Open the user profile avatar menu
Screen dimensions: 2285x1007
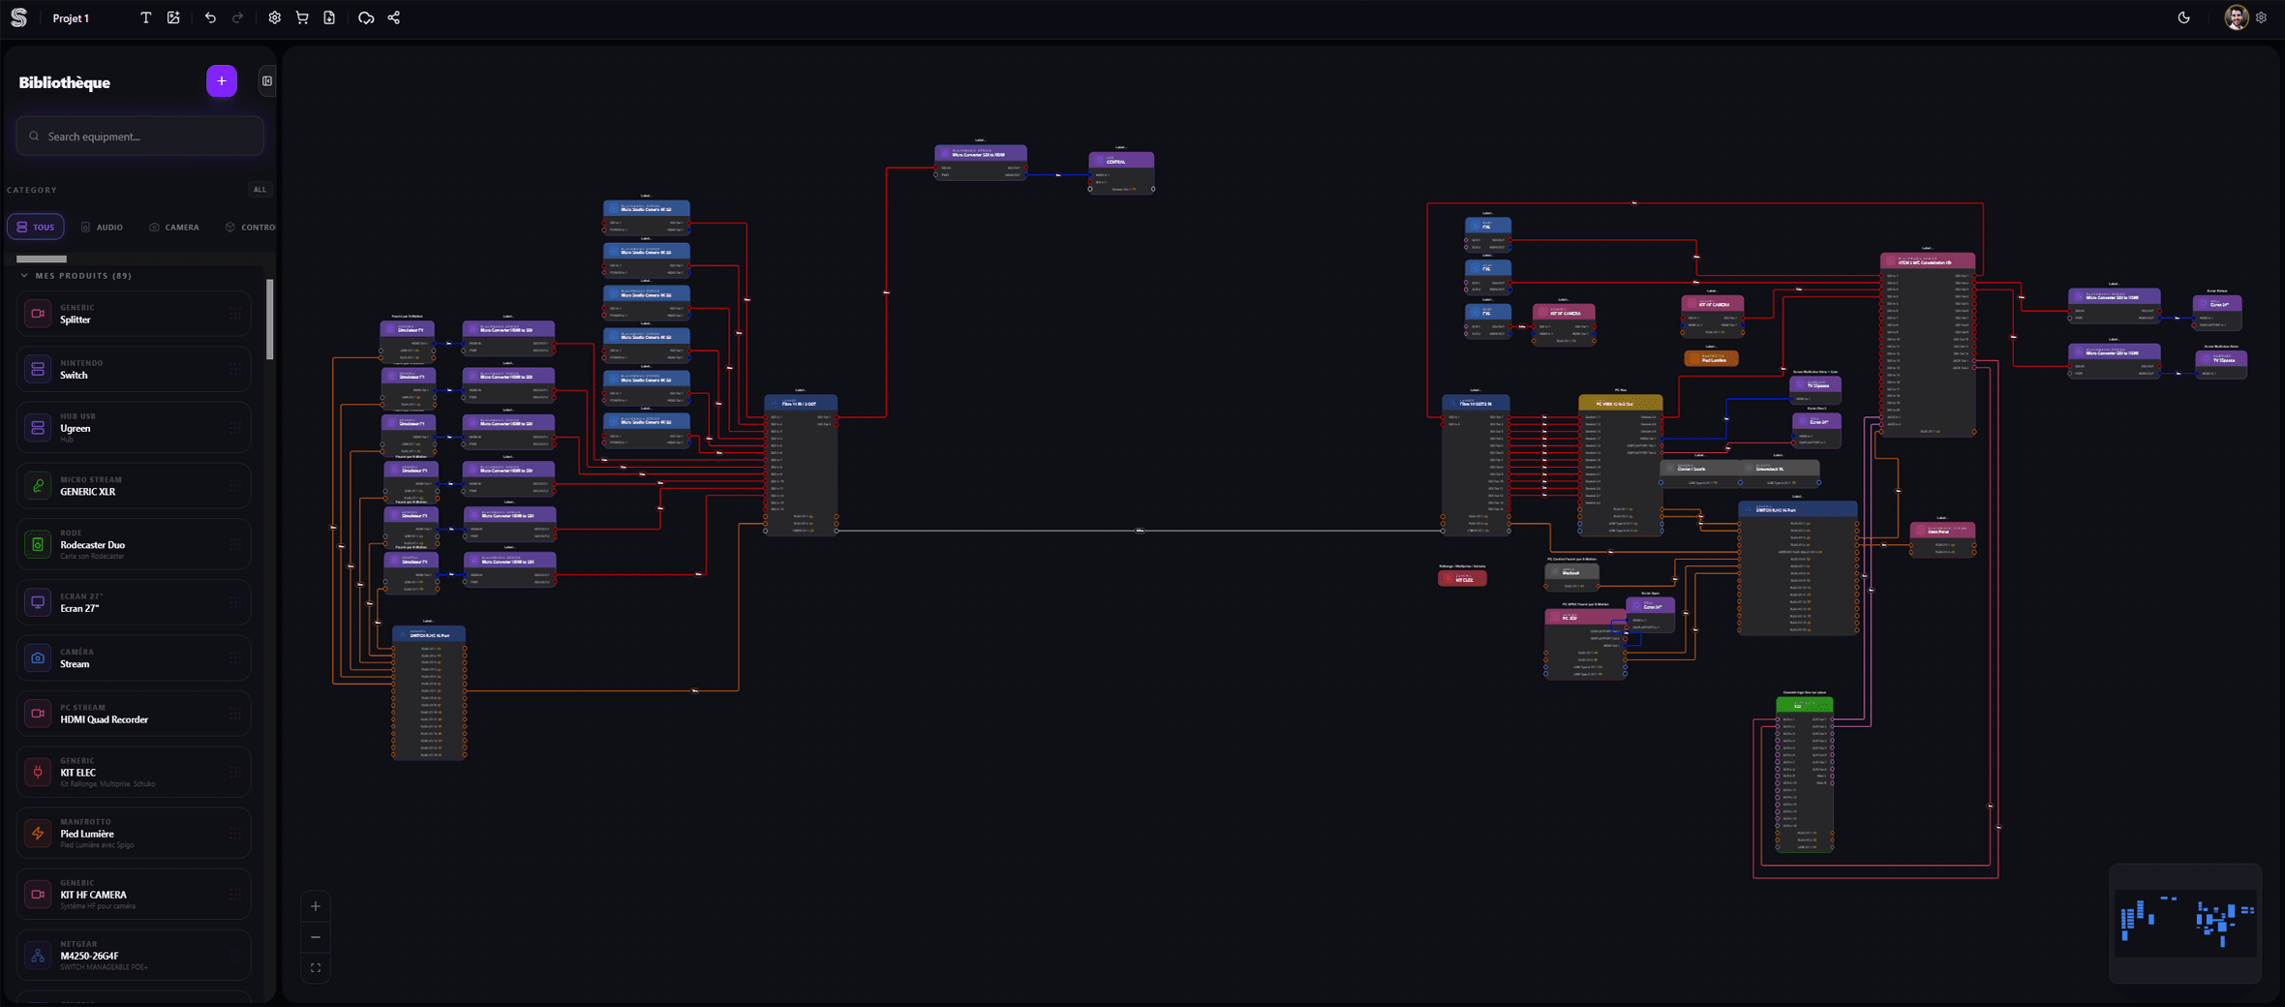[2236, 17]
